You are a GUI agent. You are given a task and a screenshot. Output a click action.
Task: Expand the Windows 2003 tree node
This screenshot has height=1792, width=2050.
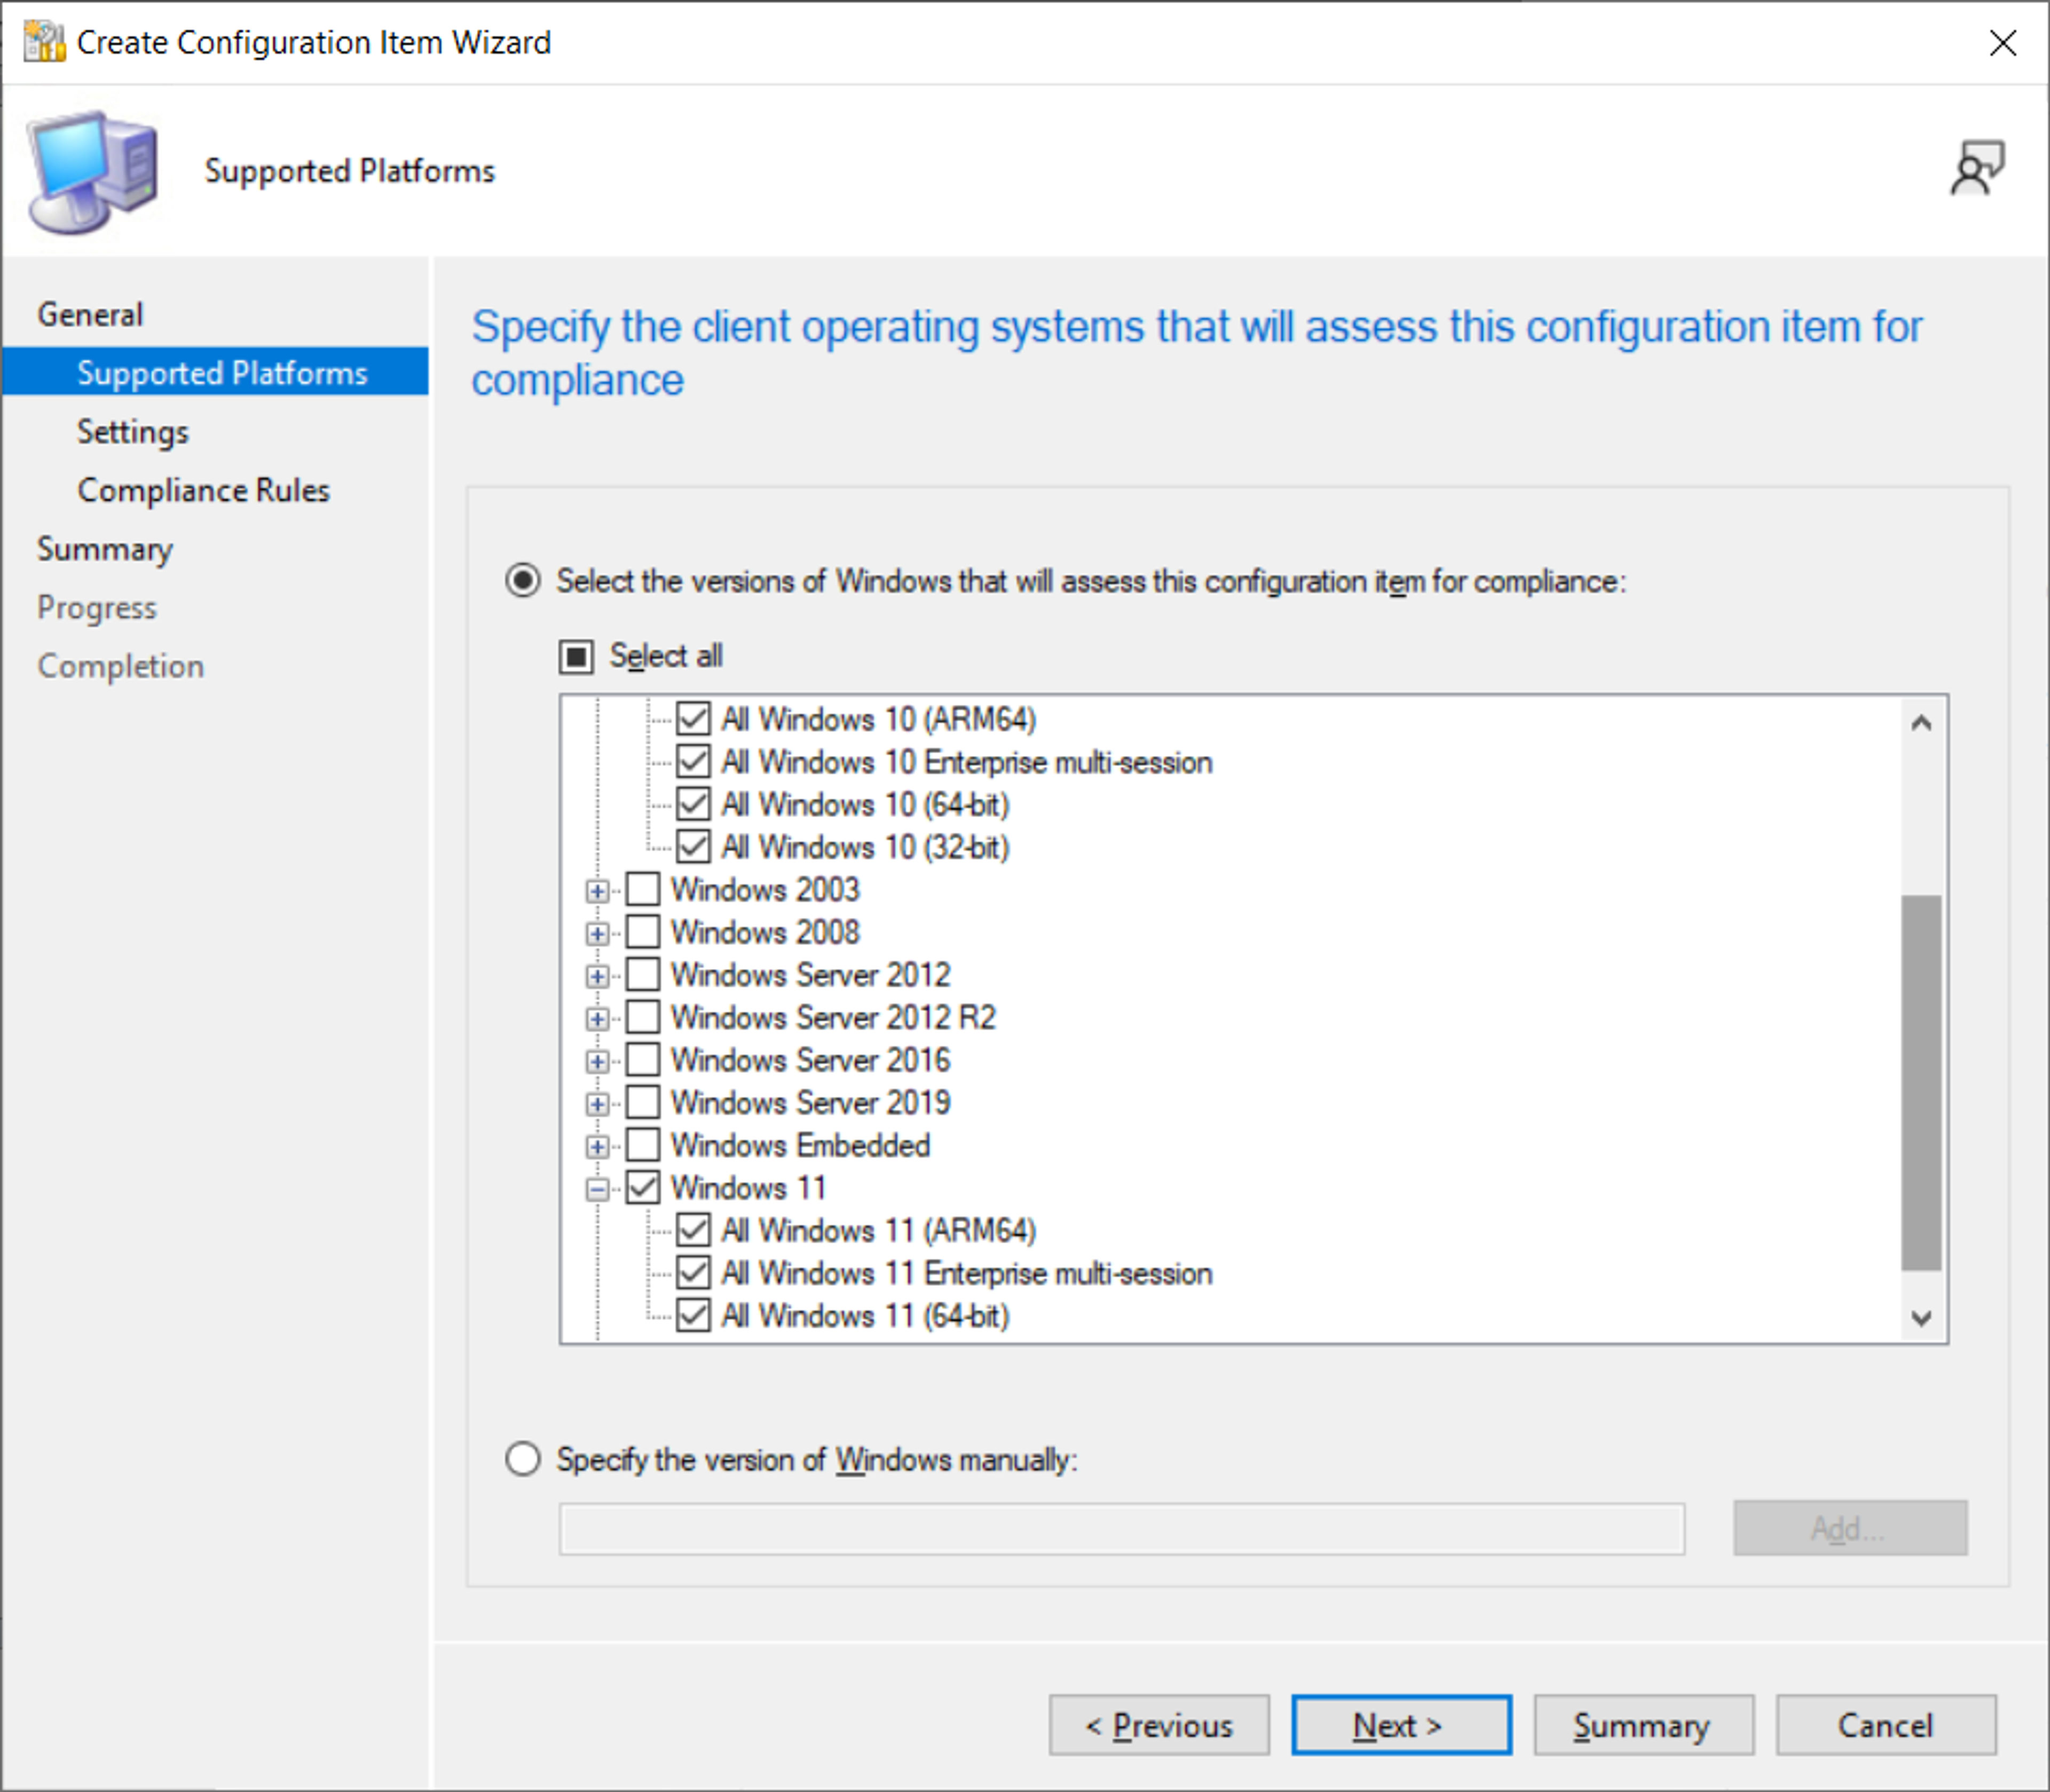click(597, 890)
